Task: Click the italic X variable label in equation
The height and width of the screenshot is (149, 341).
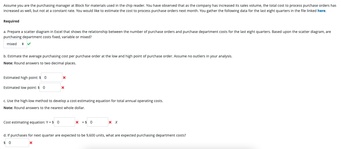Action: click(x=116, y=122)
